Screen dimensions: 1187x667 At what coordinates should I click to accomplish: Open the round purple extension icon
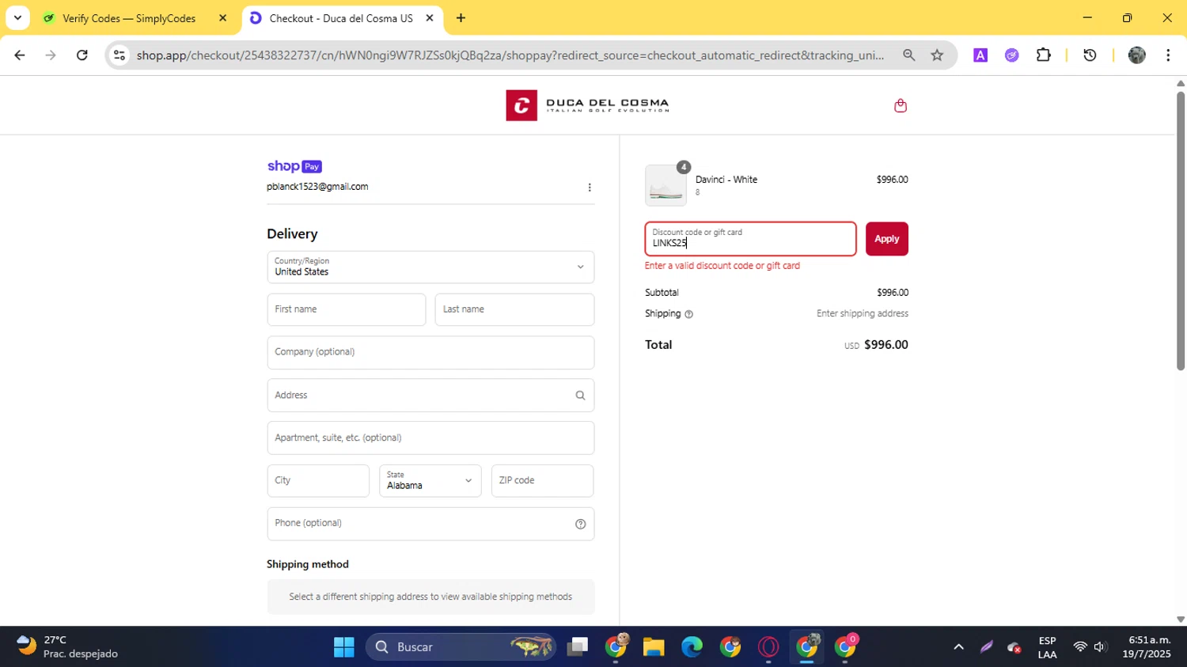[1011, 55]
